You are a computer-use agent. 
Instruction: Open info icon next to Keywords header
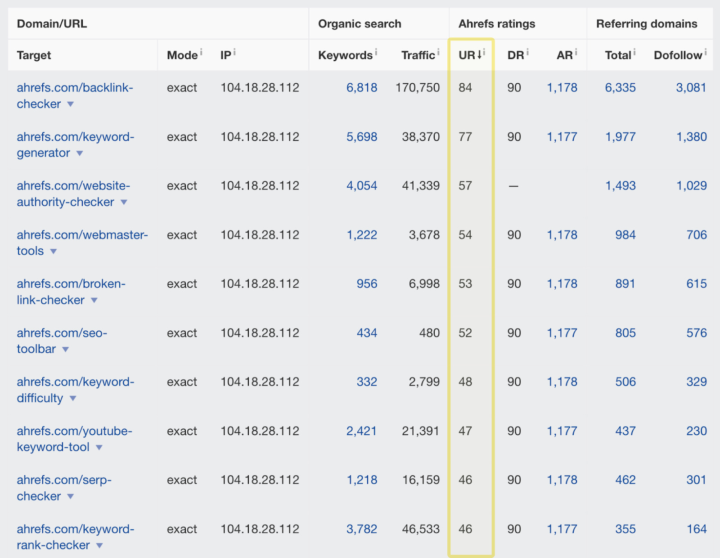pos(376,52)
